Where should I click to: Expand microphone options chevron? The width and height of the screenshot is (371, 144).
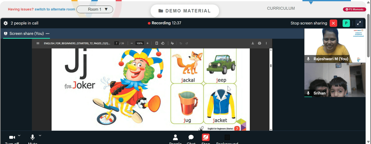pyautogui.click(x=40, y=135)
